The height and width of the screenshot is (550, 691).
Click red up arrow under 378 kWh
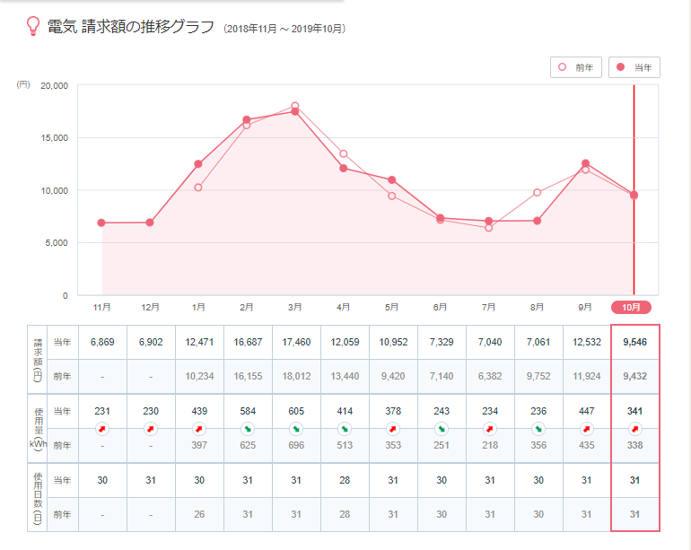click(x=393, y=428)
